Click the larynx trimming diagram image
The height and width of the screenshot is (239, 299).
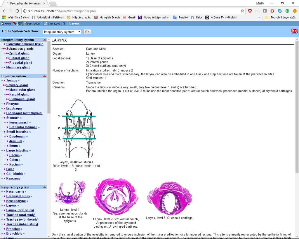click(x=77, y=129)
